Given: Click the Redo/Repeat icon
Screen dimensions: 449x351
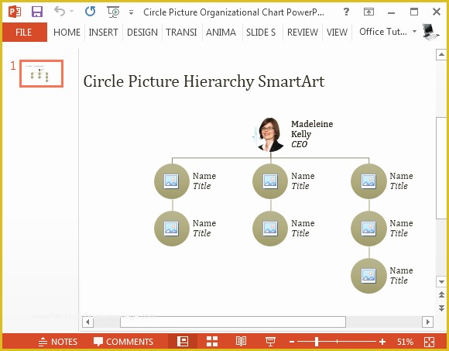Looking at the screenshot, I should click(x=91, y=12).
